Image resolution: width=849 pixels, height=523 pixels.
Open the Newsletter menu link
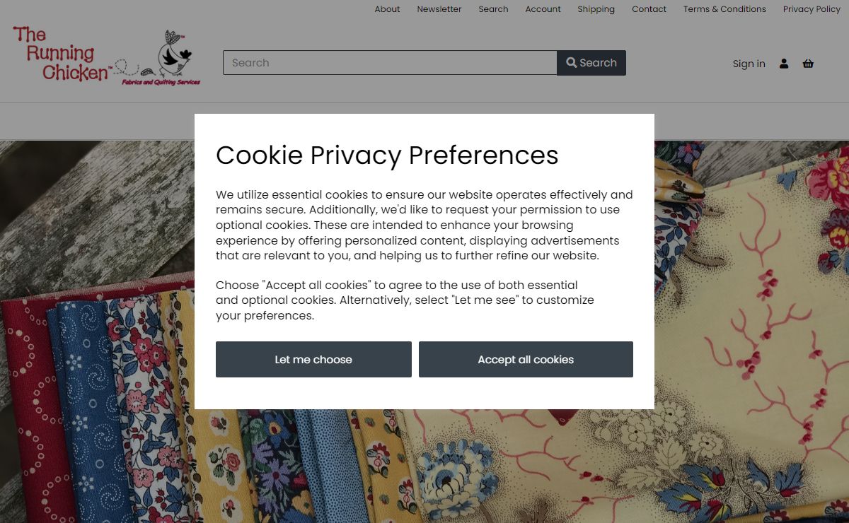tap(439, 9)
